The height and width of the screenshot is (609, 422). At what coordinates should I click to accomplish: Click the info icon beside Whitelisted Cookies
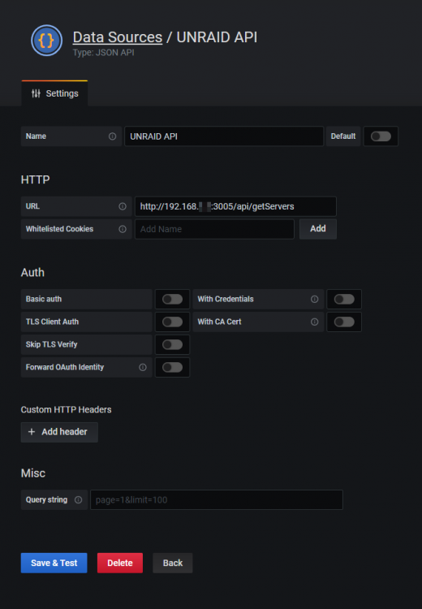tap(123, 229)
